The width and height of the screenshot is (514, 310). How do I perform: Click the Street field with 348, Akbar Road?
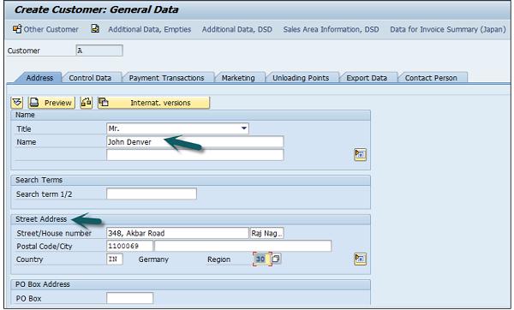[x=177, y=233]
